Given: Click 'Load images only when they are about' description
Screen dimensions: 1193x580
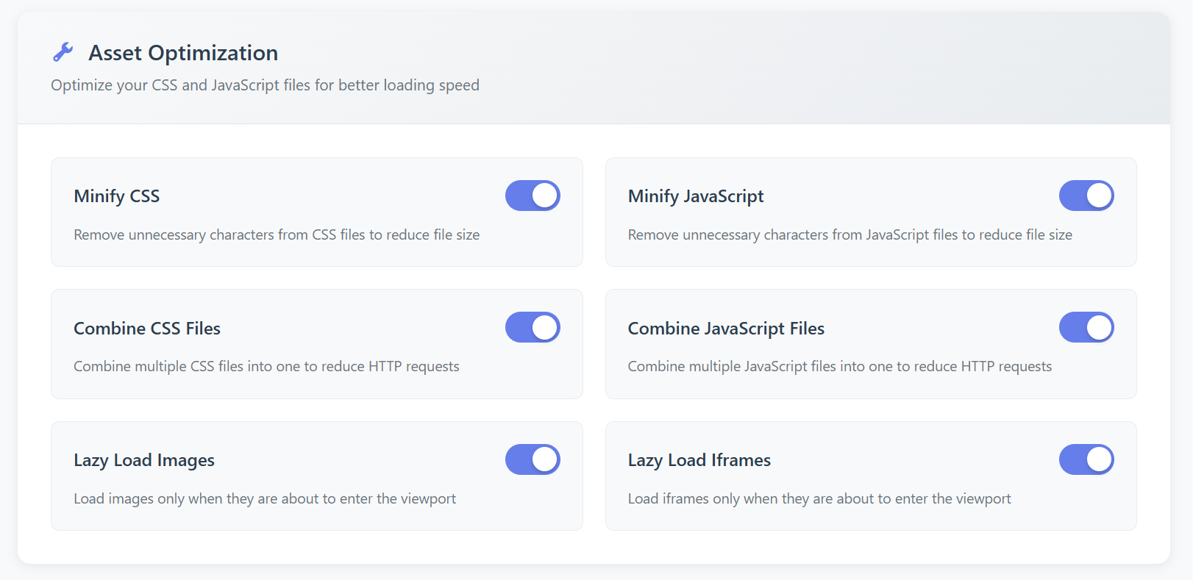Looking at the screenshot, I should coord(265,498).
